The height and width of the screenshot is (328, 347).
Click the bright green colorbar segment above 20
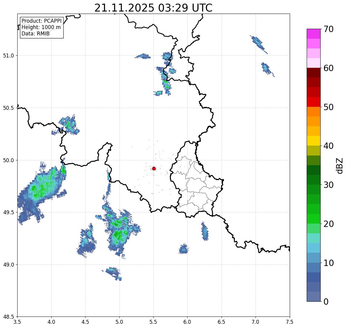(314, 219)
